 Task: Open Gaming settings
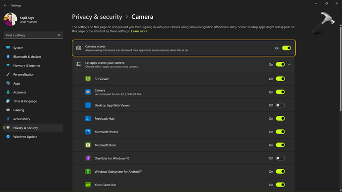point(33,110)
